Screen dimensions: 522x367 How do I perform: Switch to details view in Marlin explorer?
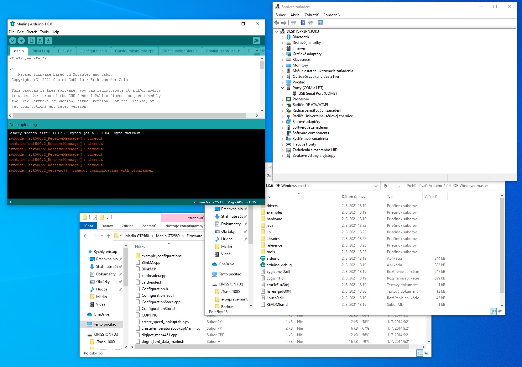(x=420, y=353)
